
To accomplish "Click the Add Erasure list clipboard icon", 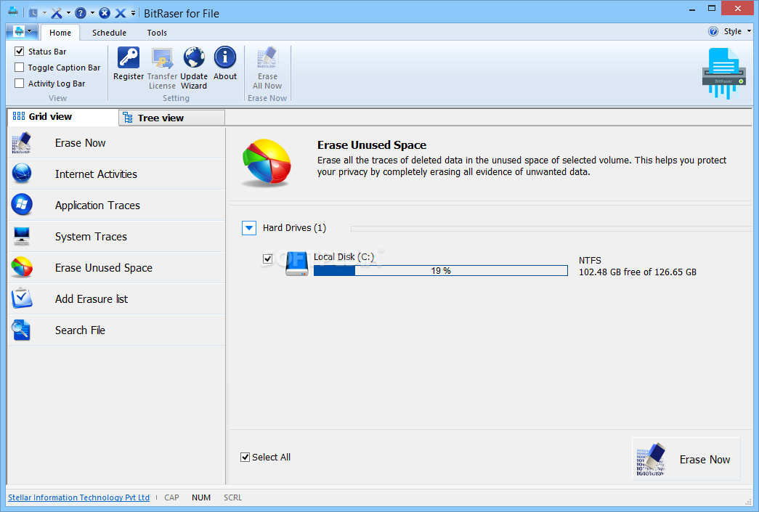I will [22, 298].
